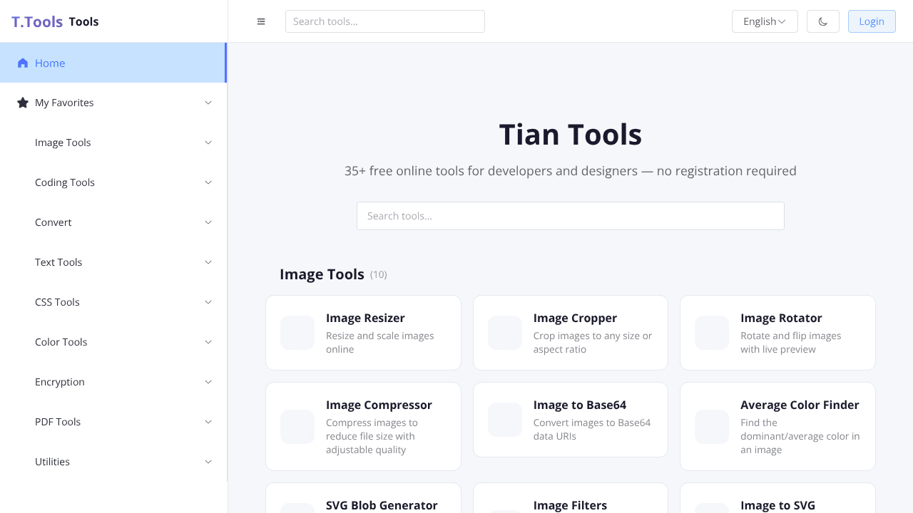Click the Image Tools section heading
This screenshot has height=513, width=913.
pos(322,274)
